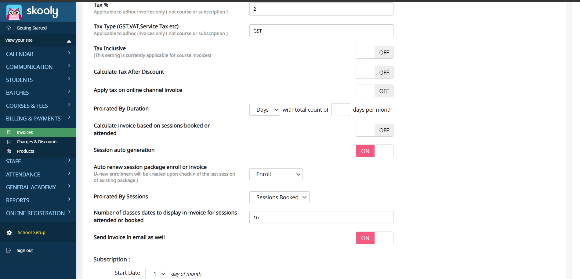The width and height of the screenshot is (580, 279).
Task: Click the Getting Started home icon
Action: pos(9,28)
